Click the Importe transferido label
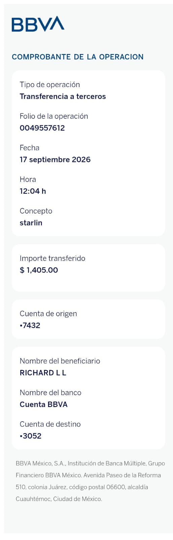This screenshot has width=173, height=540. tap(53, 258)
